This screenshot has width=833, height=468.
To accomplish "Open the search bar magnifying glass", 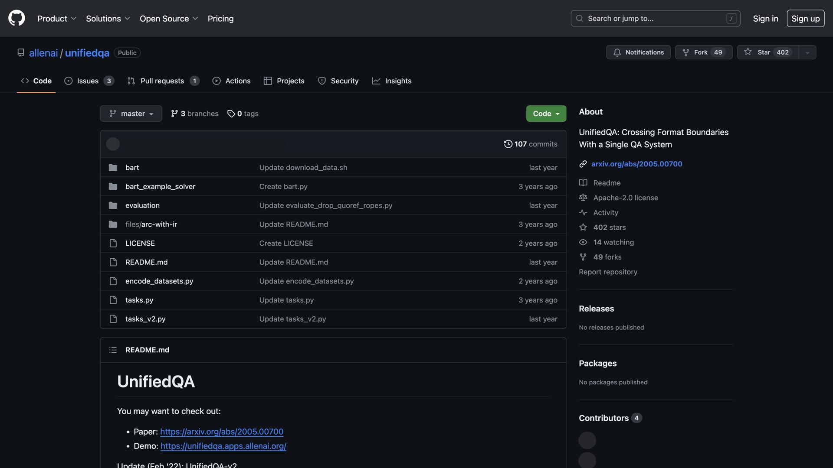I will tap(579, 18).
